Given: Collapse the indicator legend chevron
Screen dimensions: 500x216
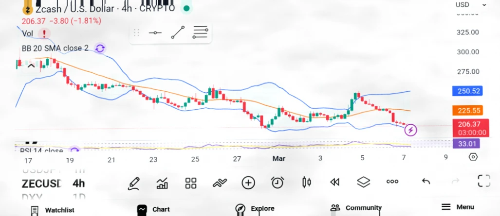Looking at the screenshot, I should point(31,66).
